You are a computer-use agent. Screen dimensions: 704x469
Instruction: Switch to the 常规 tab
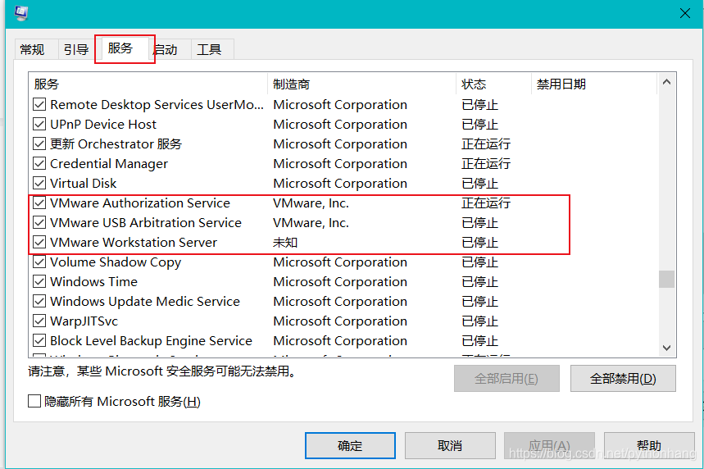[32, 49]
